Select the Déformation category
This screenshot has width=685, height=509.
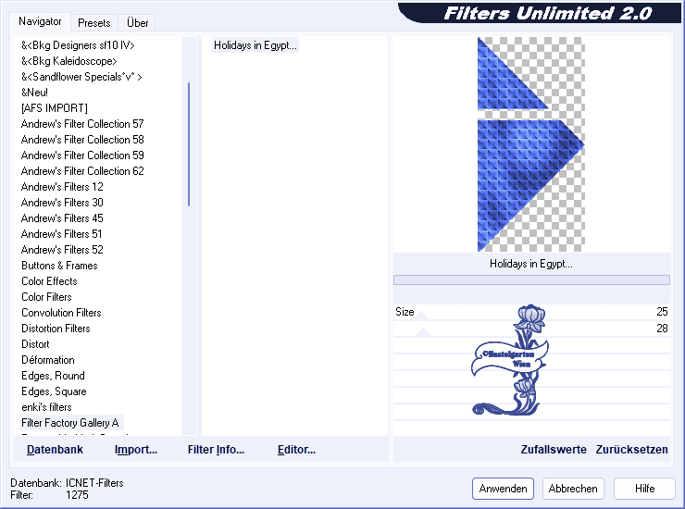48,360
